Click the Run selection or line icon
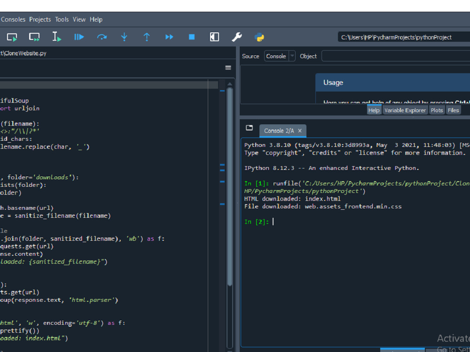Image resolution: width=470 pixels, height=352 pixels. tap(56, 37)
